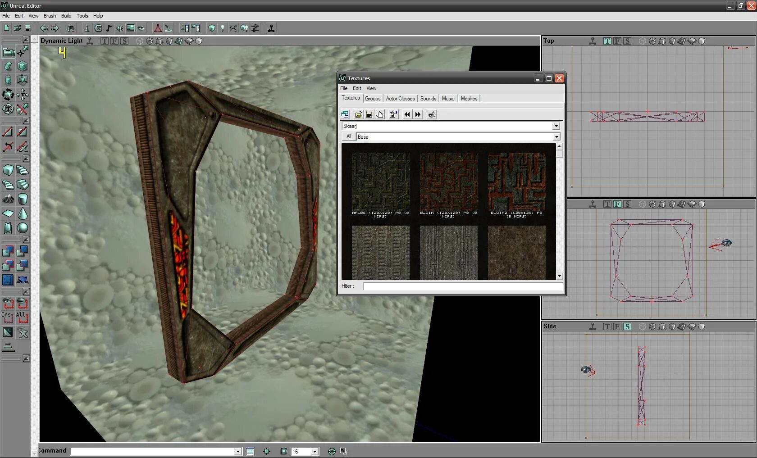Open the Group browser G icon
The height and width of the screenshot is (458, 757).
point(98,28)
